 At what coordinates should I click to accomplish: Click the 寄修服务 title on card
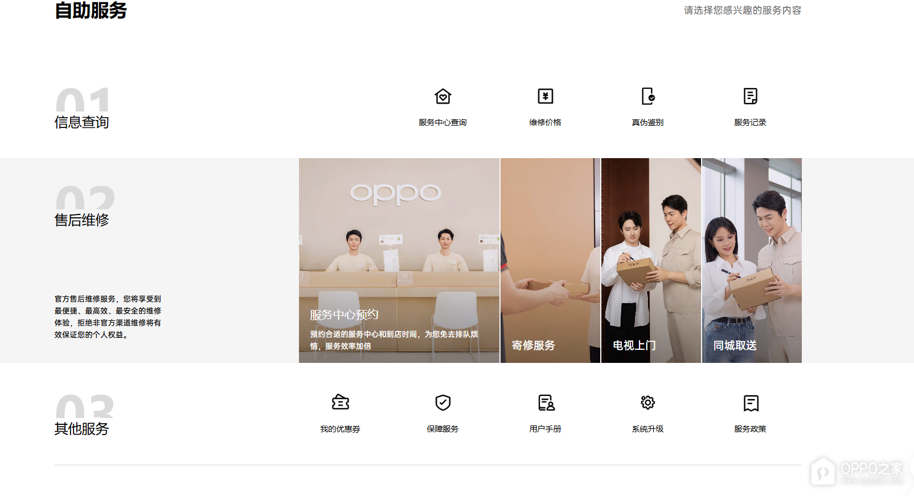(x=534, y=345)
